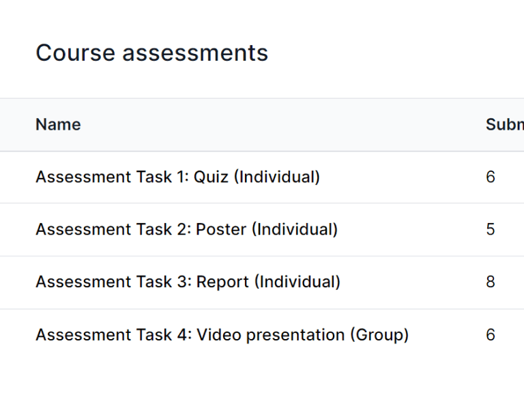
Task: Click the word 'Report' in Task 3
Action: [222, 282]
